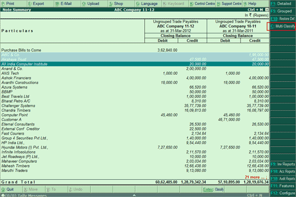This screenshot has width=296, height=197.
Task: Open the Support Centre
Action: pyautogui.click(x=229, y=4)
